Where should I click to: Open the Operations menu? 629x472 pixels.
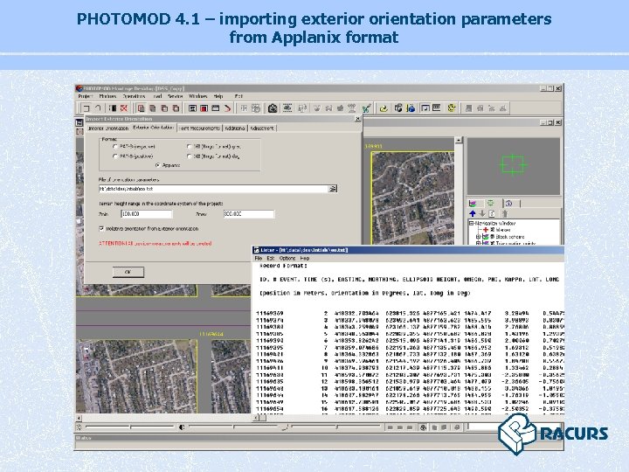134,96
